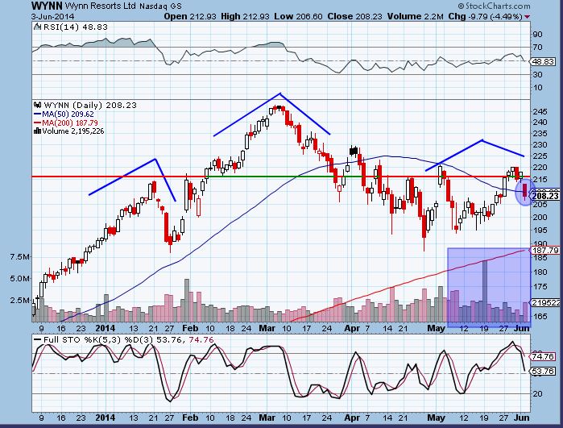Viewport: 563px width, 428px height.
Task: Click the 7.5M volume axis label
Action: [x=20, y=257]
